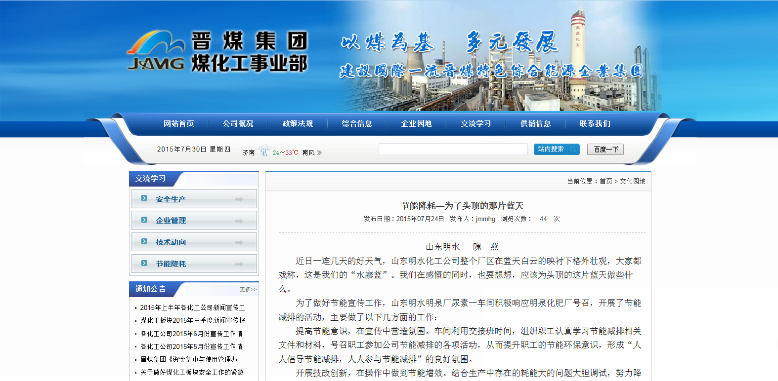Click the wind text 南风
This screenshot has width=778, height=381.
click(x=308, y=153)
